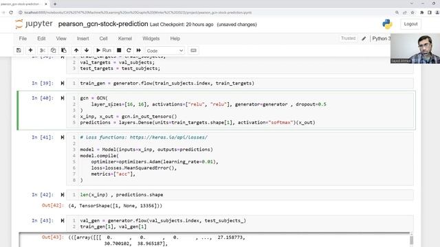Click the pencil edit icon near Trusted
Image resolution: width=440 pixels, height=247 pixels.
coord(364,38)
